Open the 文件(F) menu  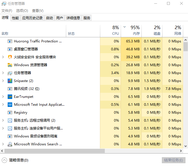[7, 11]
